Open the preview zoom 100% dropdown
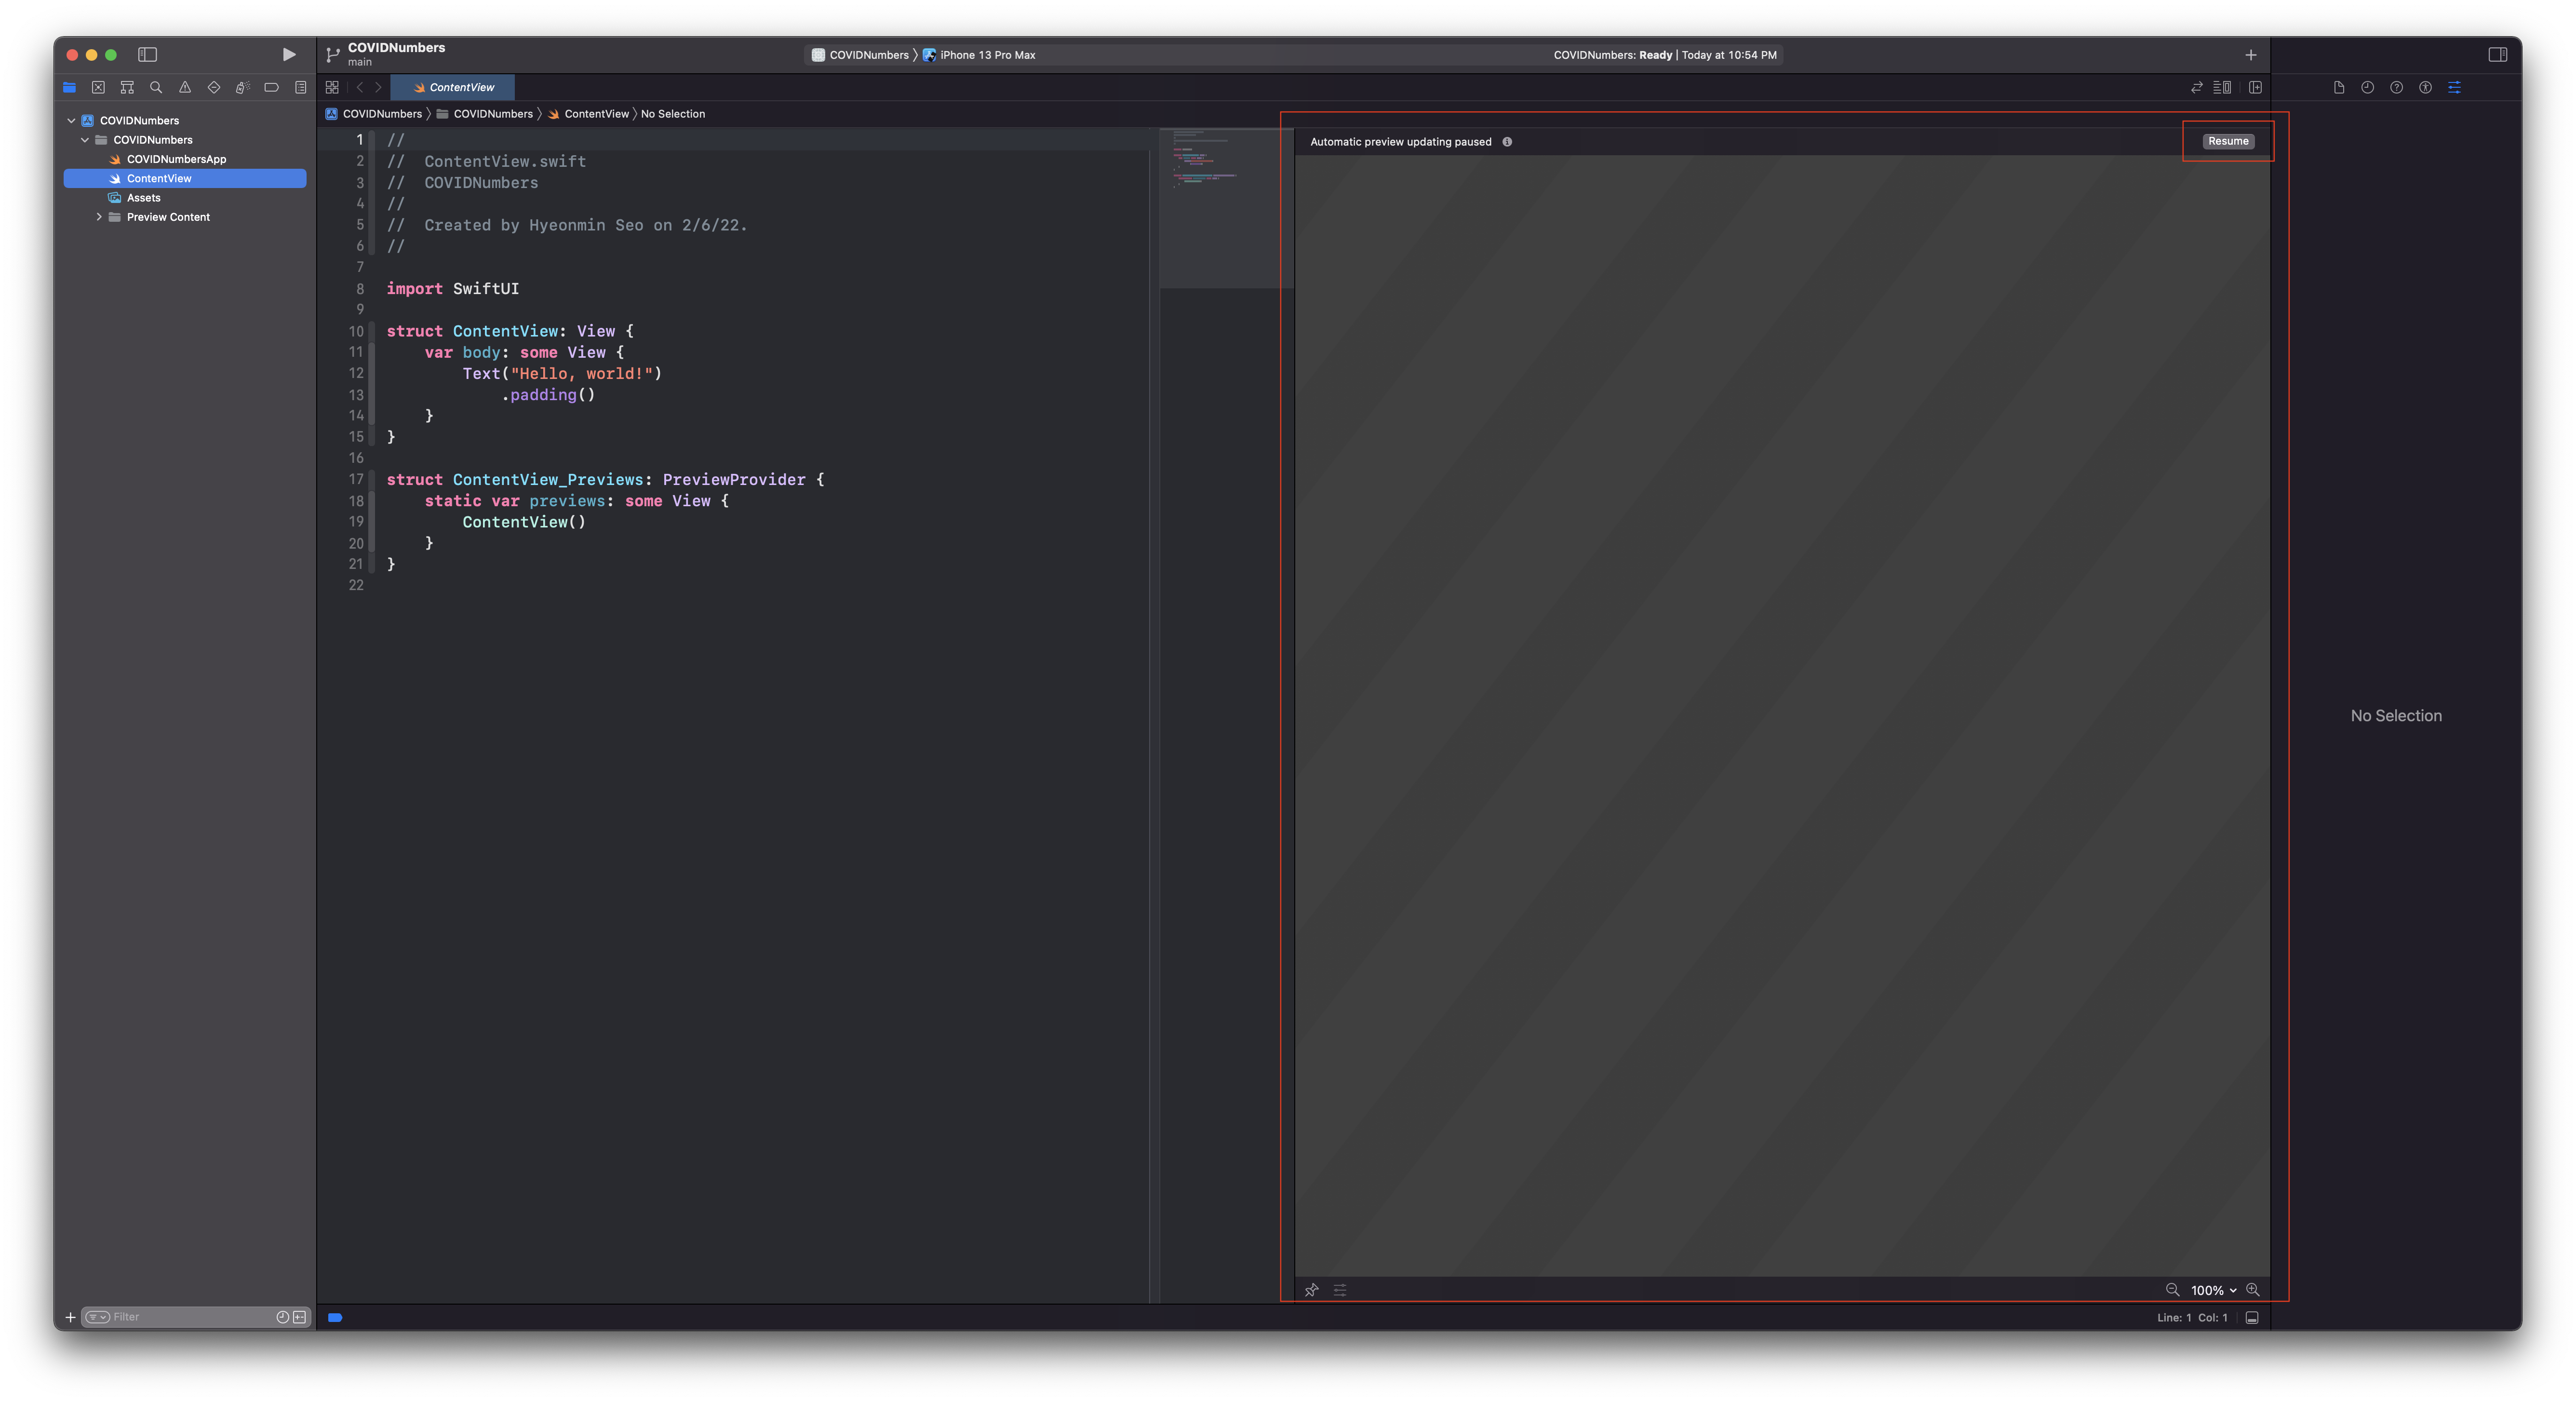The image size is (2576, 1402). (x=2213, y=1290)
